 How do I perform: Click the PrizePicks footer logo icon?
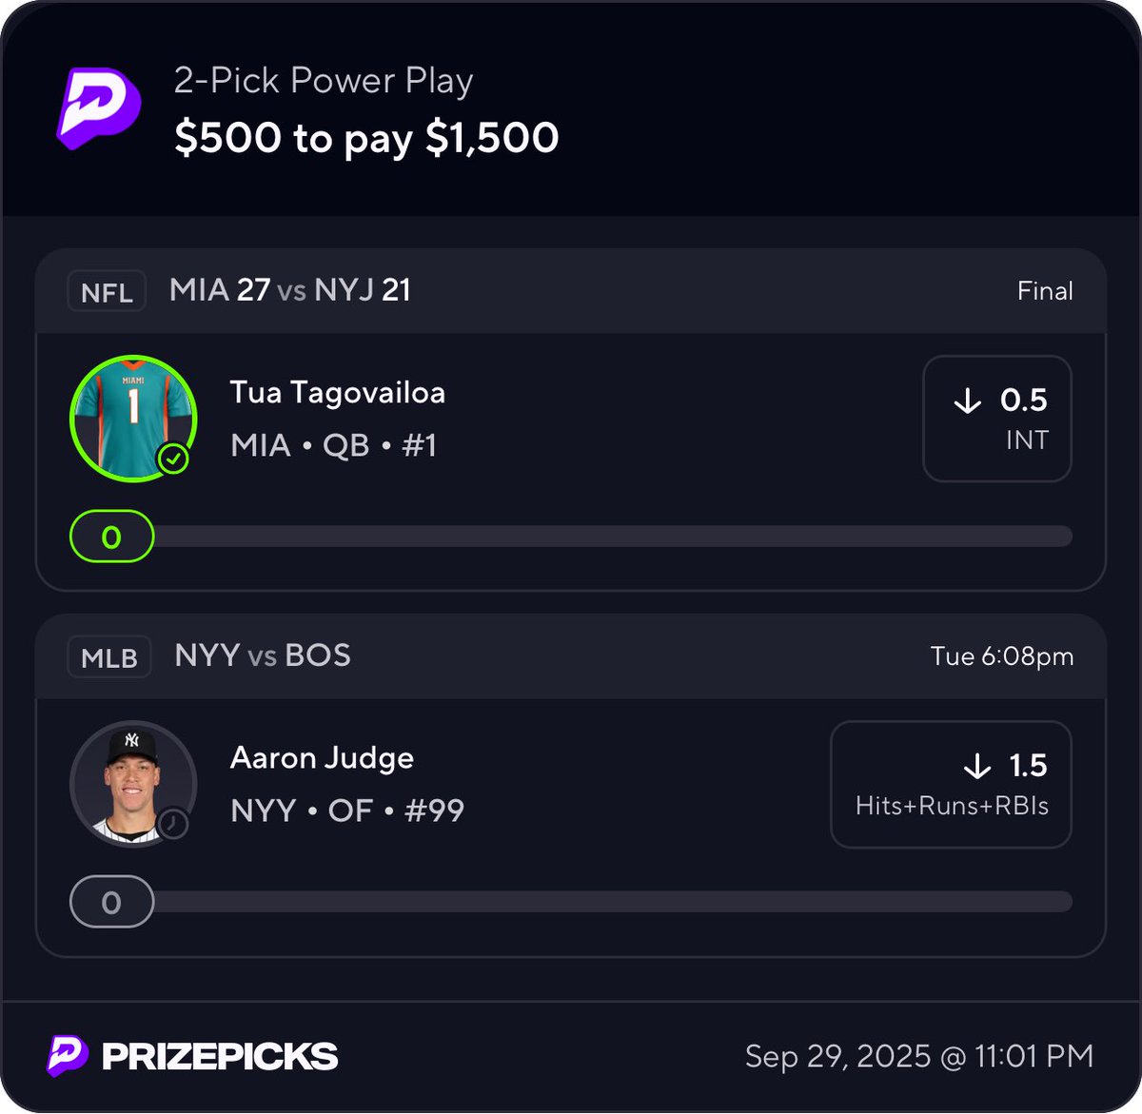[68, 1056]
